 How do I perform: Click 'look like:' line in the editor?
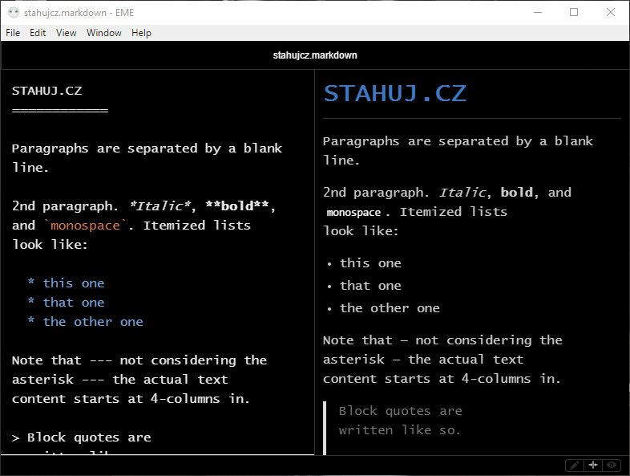pos(50,245)
